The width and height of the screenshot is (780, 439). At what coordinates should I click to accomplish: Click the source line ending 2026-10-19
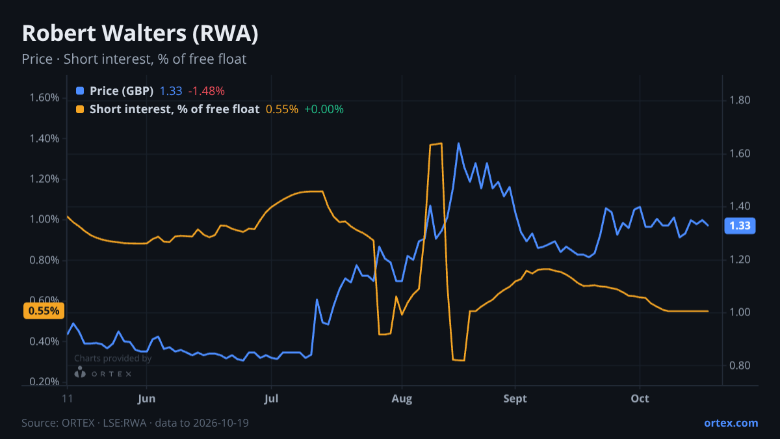tap(135, 423)
